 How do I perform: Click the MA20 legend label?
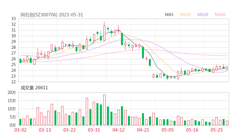[203, 15]
